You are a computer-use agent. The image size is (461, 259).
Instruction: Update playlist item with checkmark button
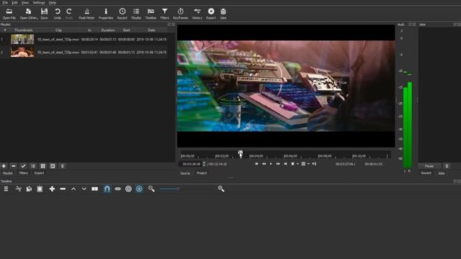(23, 166)
